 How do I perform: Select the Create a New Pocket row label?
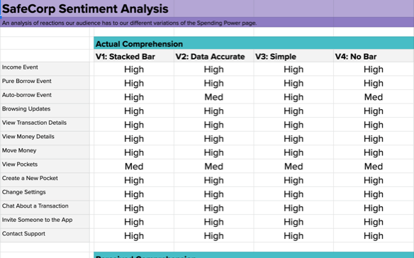30,178
